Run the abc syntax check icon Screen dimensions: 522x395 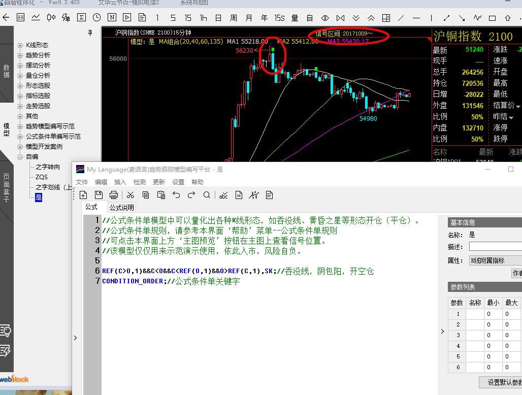[x=223, y=195]
